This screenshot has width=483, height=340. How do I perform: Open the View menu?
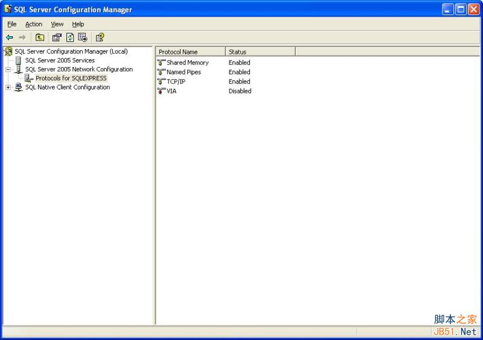[57, 24]
